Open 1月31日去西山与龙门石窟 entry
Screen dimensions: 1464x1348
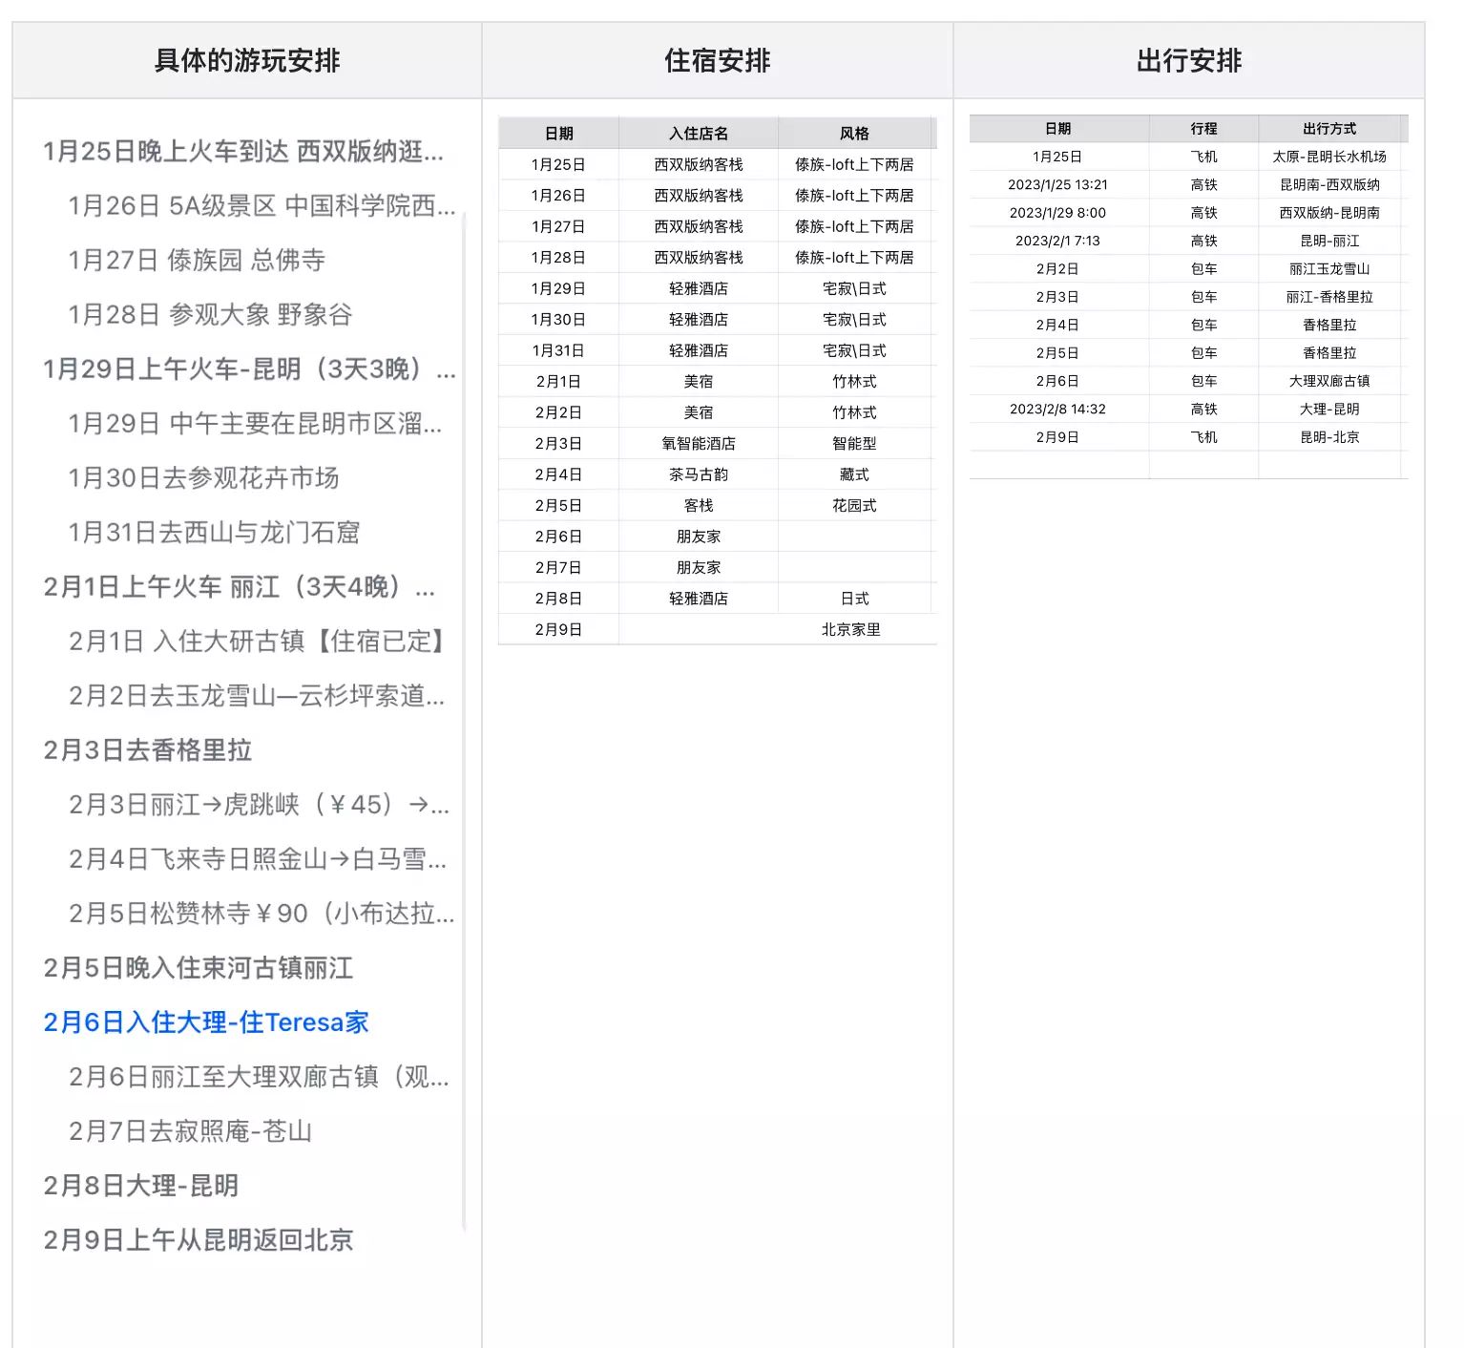(x=214, y=533)
